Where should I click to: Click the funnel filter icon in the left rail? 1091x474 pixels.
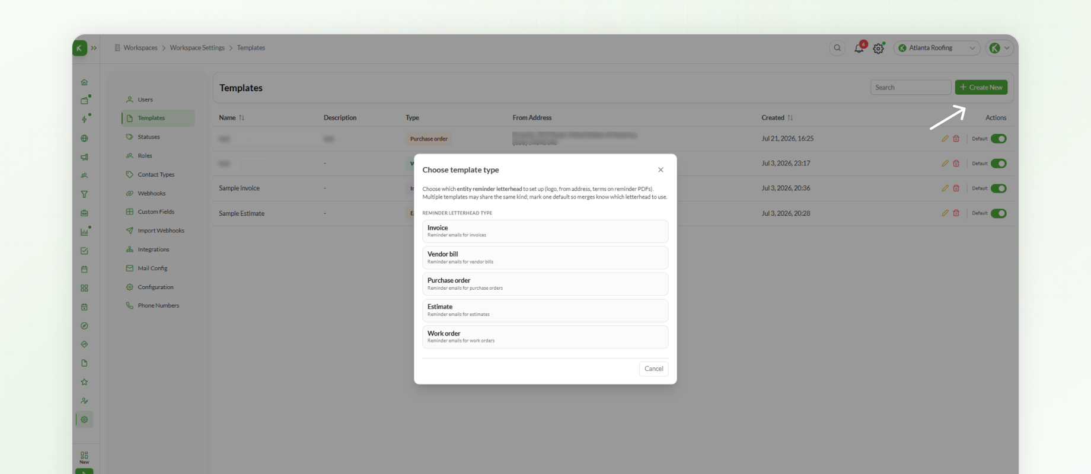(84, 194)
